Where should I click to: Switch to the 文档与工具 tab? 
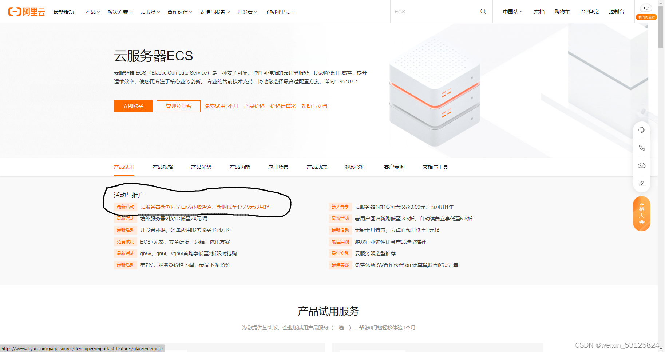tap(435, 167)
